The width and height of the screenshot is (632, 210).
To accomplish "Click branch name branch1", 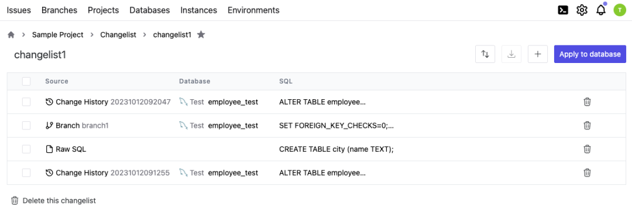I will 95,125.
